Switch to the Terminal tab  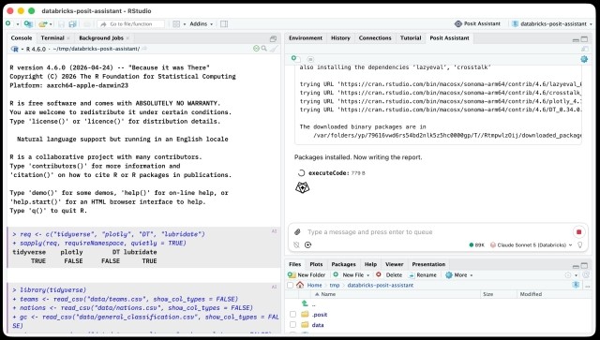pyautogui.click(x=52, y=37)
